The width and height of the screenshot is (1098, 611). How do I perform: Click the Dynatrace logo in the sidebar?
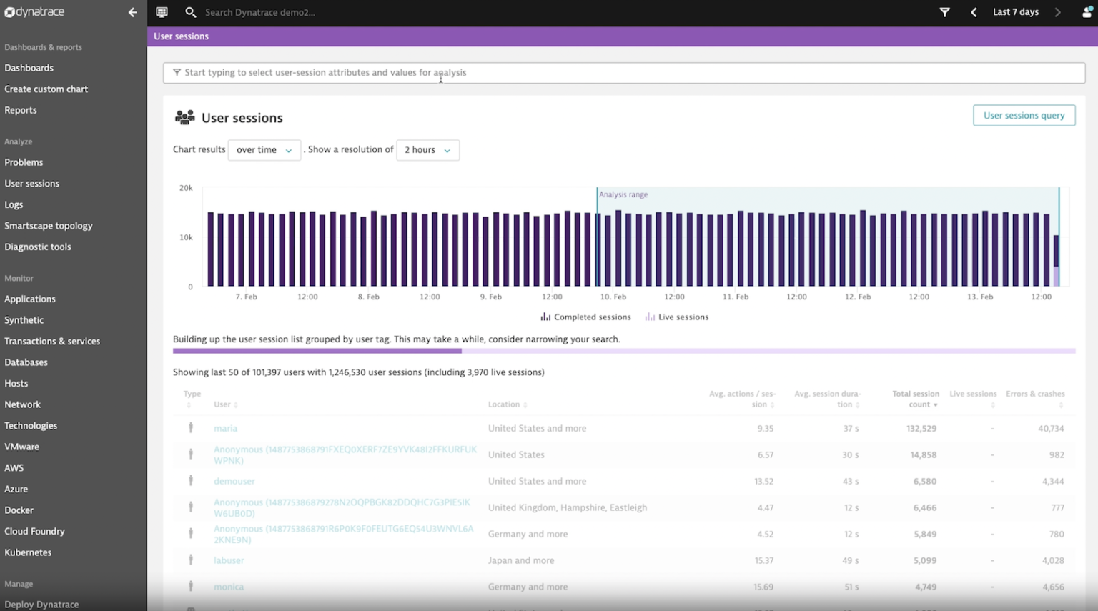34,11
